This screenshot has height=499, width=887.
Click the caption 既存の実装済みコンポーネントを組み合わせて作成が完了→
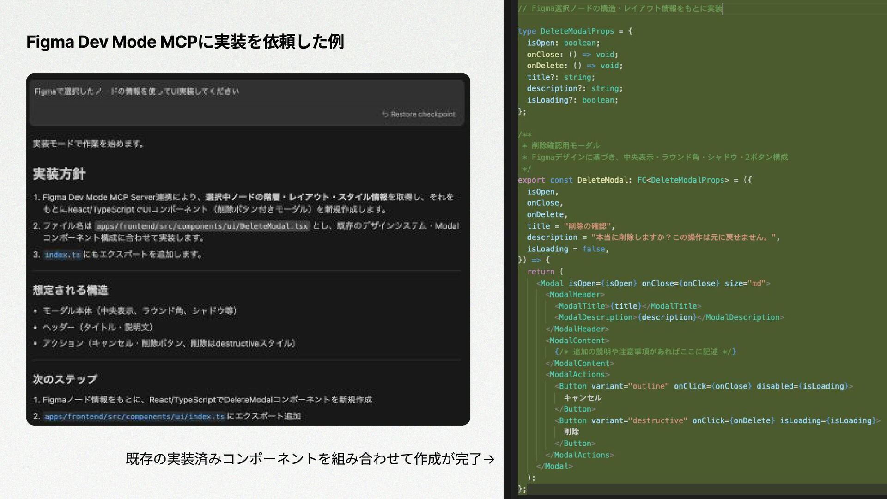310,459
